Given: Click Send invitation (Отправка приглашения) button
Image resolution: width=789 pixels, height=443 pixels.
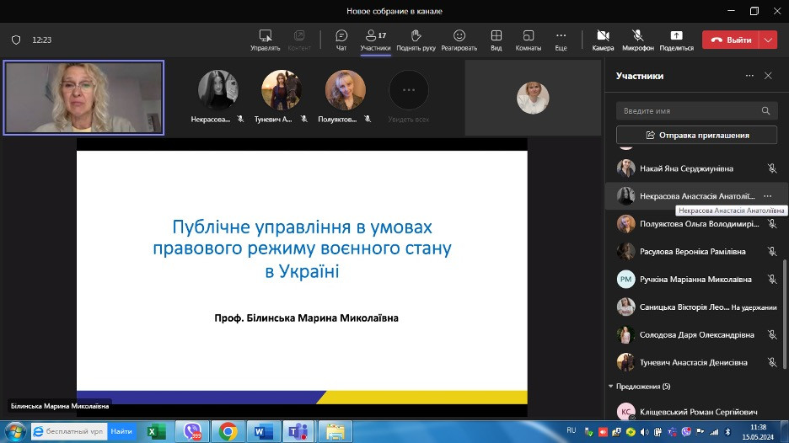Looking at the screenshot, I should coord(696,135).
